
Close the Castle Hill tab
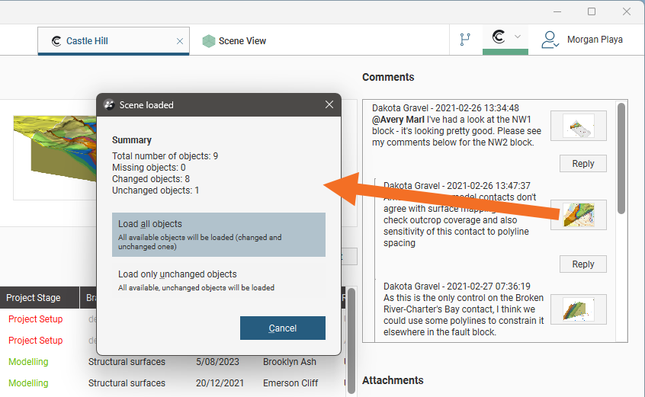(180, 41)
